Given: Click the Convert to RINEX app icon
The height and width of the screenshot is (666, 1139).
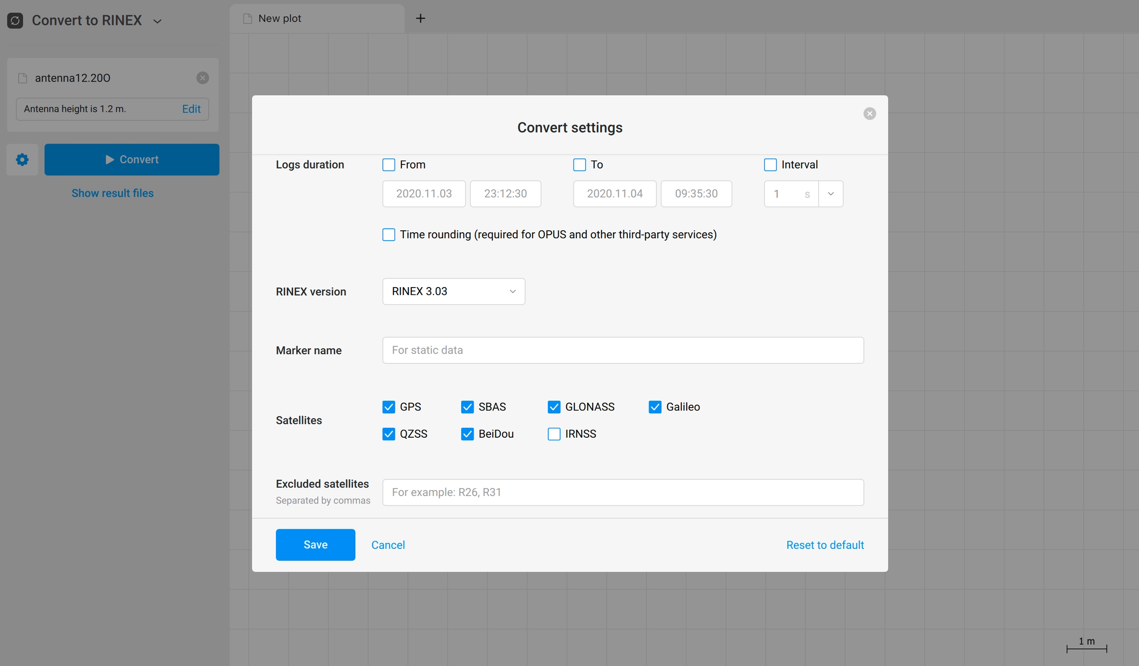Looking at the screenshot, I should (x=15, y=20).
